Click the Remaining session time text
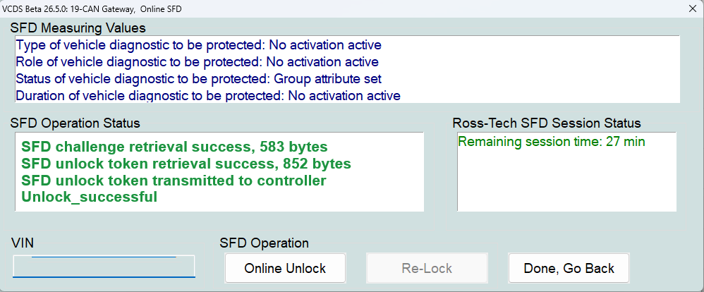 tap(552, 142)
